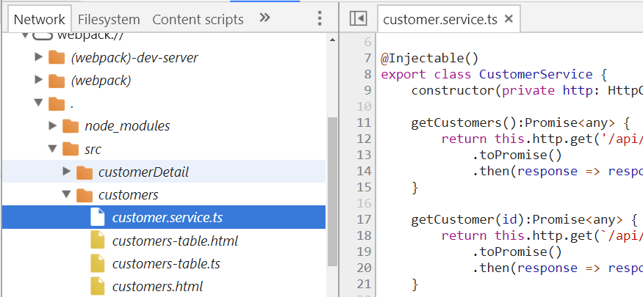Click the customer.service.ts file icon

98,217
